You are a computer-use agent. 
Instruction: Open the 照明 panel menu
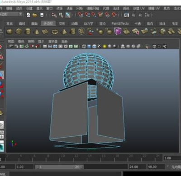click(31, 41)
